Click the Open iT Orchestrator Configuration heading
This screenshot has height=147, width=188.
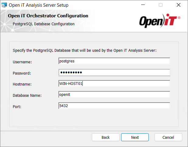[48, 16]
